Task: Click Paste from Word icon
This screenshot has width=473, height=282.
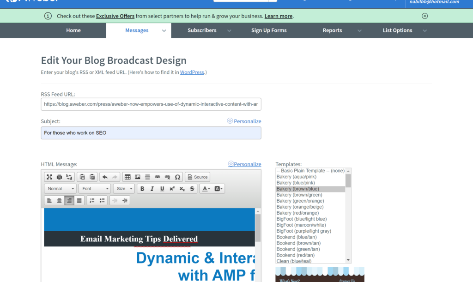Action: click(x=92, y=177)
